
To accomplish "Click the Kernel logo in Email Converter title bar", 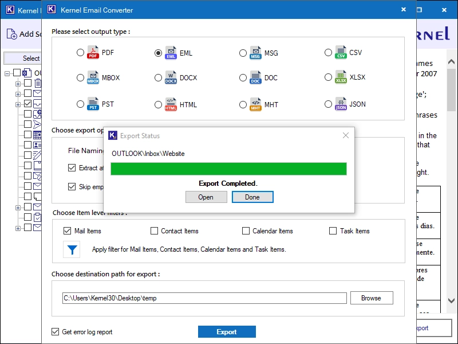I will 52,9.
